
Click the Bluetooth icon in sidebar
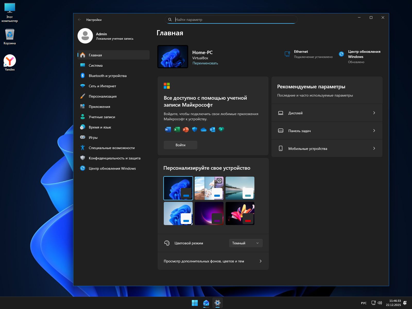coord(83,75)
